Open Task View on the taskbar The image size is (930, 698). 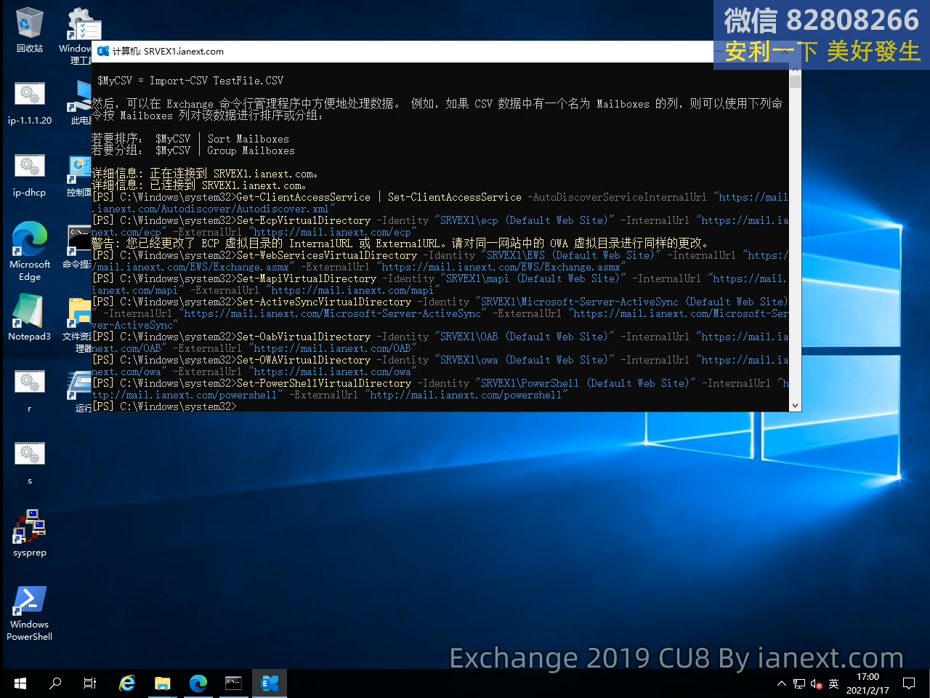click(x=90, y=683)
